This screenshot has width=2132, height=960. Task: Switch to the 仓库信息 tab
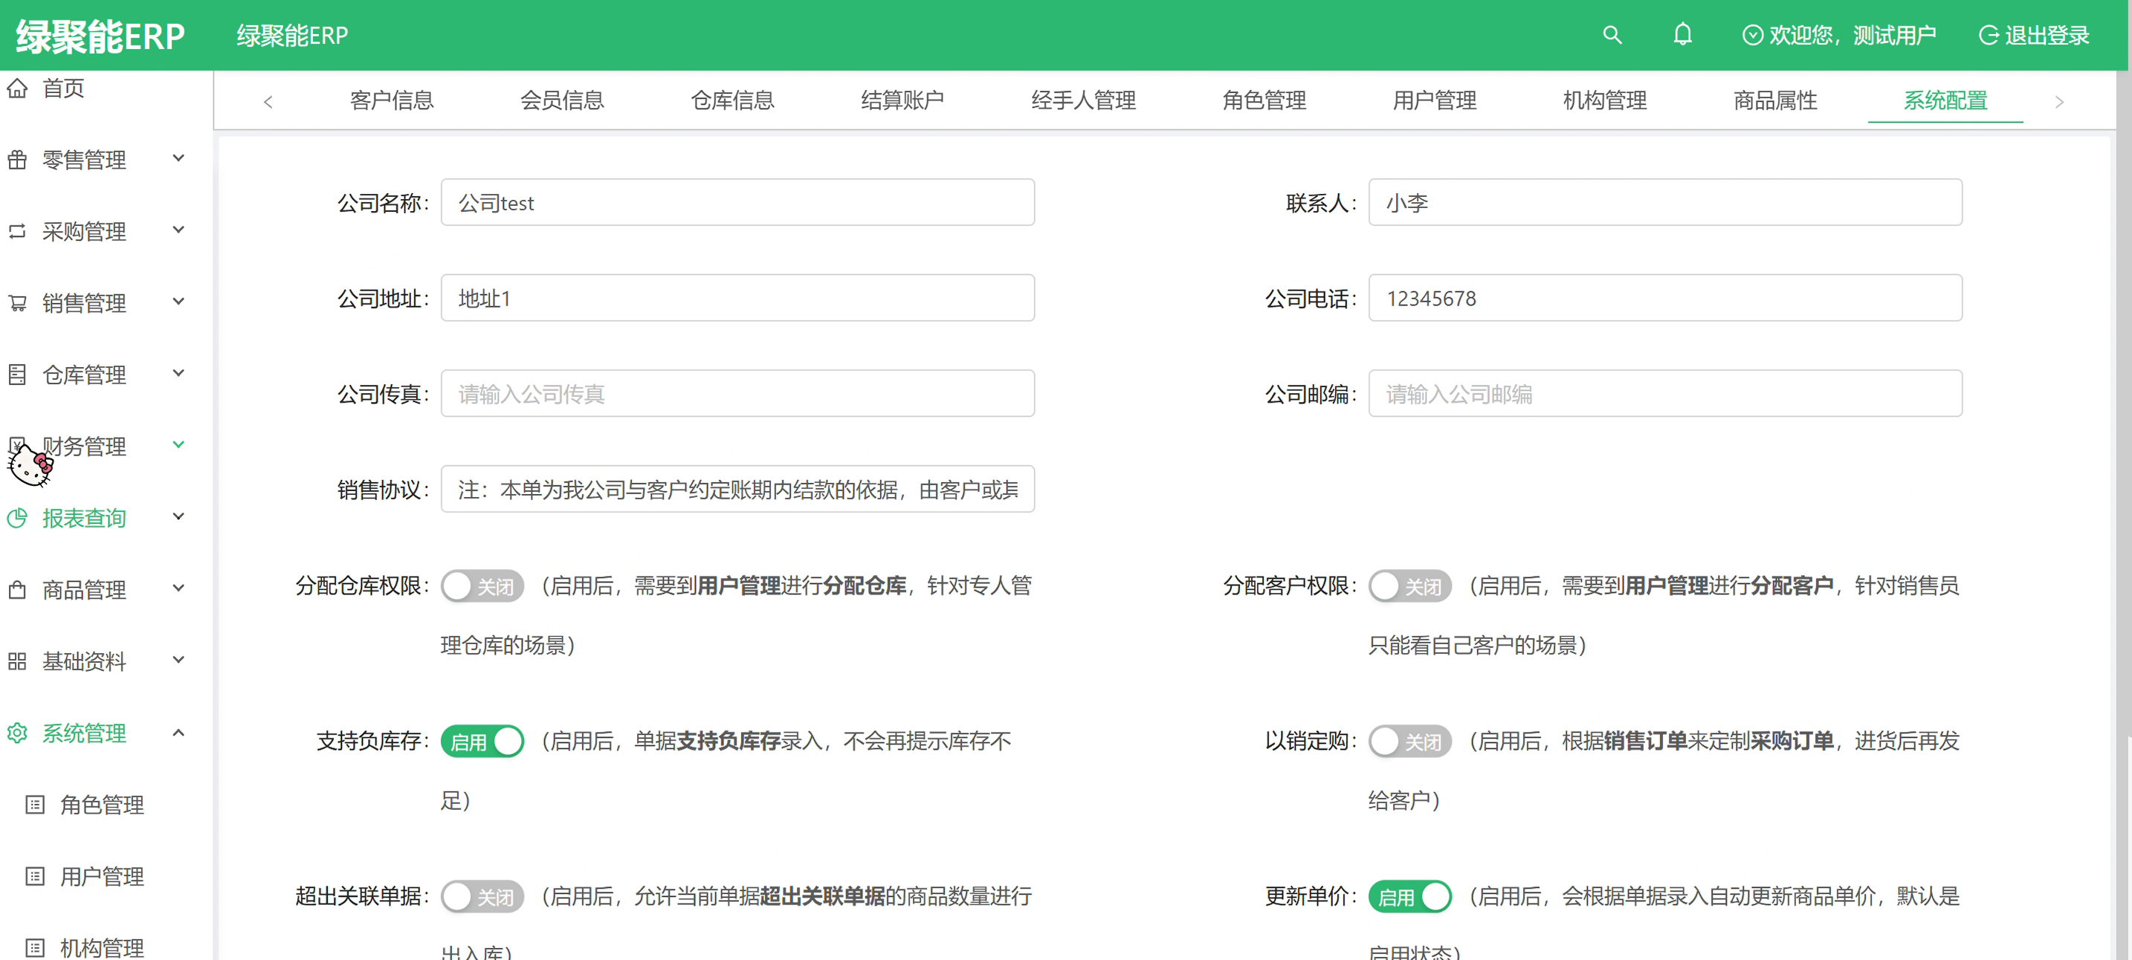click(x=732, y=100)
